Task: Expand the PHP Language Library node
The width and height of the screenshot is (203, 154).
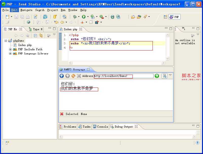Action: [x=10, y=54]
